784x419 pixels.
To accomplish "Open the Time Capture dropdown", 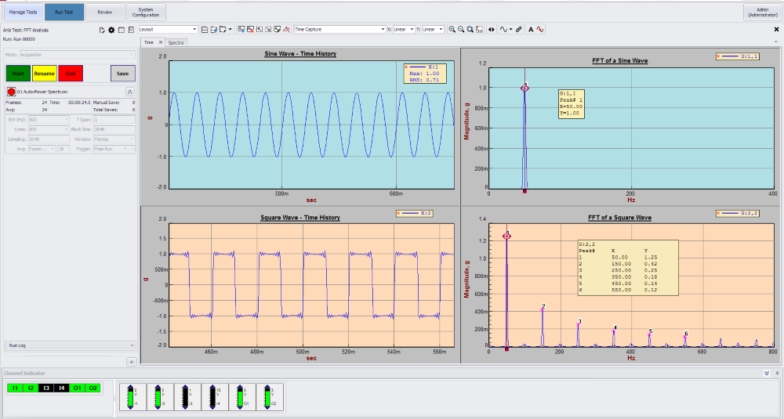I will (x=339, y=29).
